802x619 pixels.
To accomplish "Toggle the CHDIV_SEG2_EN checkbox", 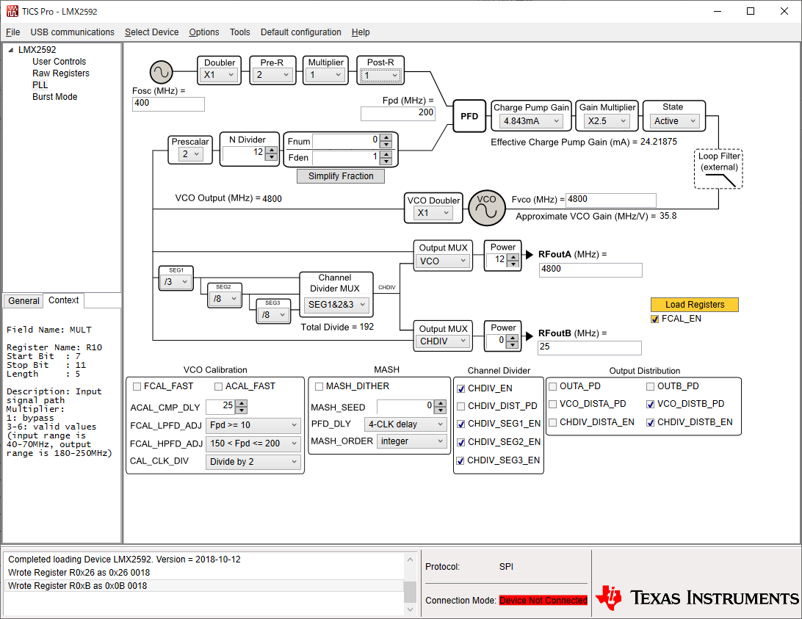I will click(460, 443).
